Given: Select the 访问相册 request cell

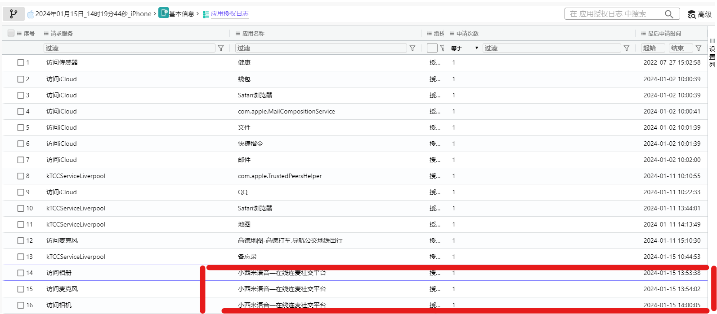Looking at the screenshot, I should pyautogui.click(x=59, y=273).
